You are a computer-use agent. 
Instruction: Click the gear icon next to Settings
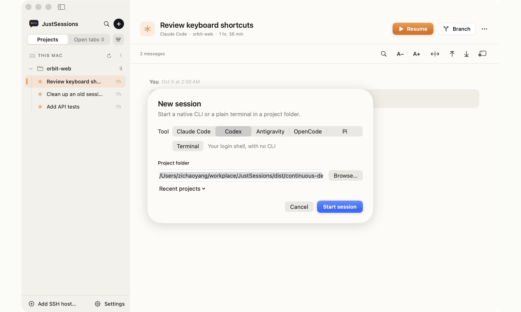(97, 304)
